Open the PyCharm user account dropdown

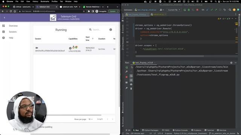(x=162, y=10)
